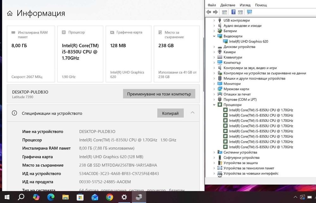This screenshot has height=203, width=316.
Task: Click the monitor scan-hardware toolbar icon
Action: (x=250, y=12)
